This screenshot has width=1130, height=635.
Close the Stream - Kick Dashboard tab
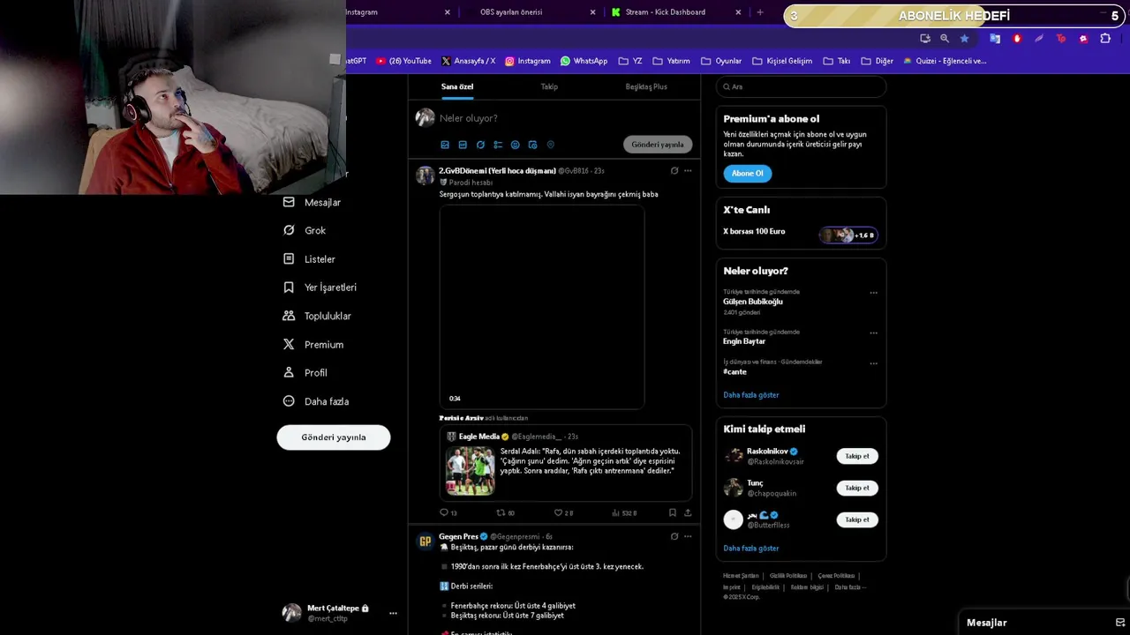pyautogui.click(x=738, y=12)
